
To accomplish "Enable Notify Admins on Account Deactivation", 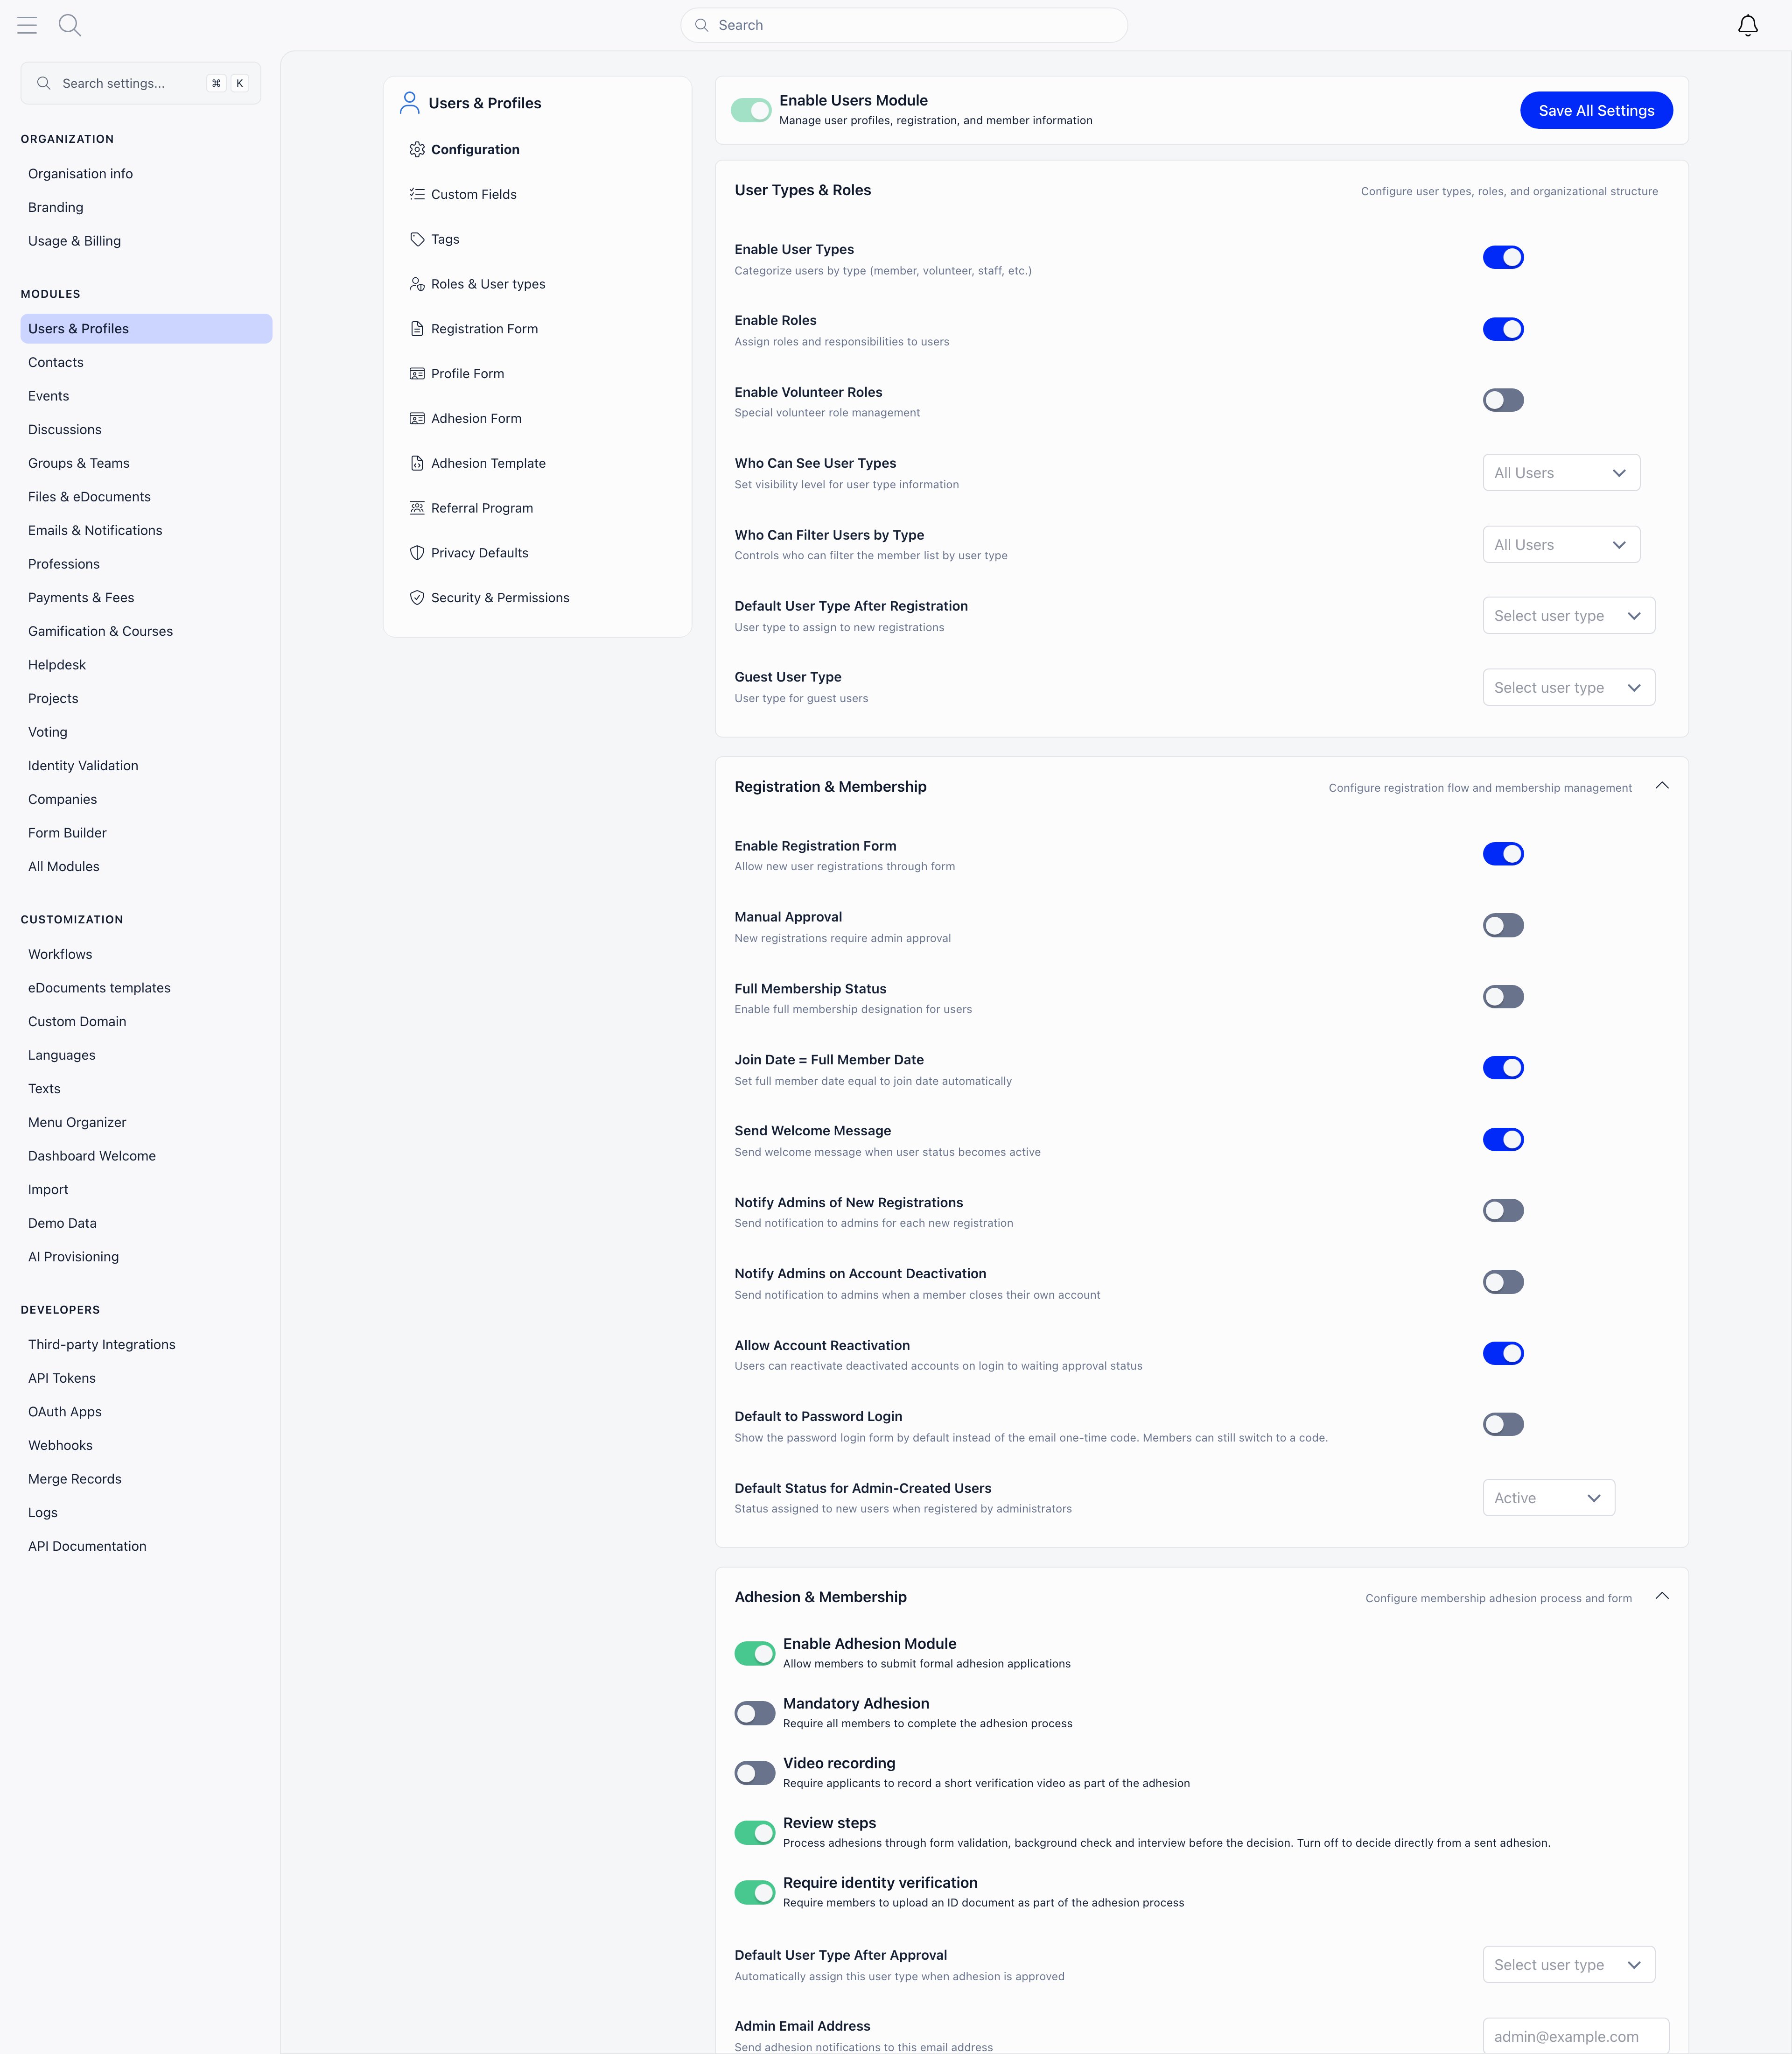I will [1503, 1281].
